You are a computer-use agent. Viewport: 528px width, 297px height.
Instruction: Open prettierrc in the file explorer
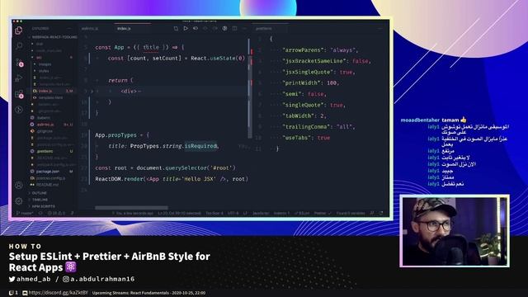[x=45, y=151]
